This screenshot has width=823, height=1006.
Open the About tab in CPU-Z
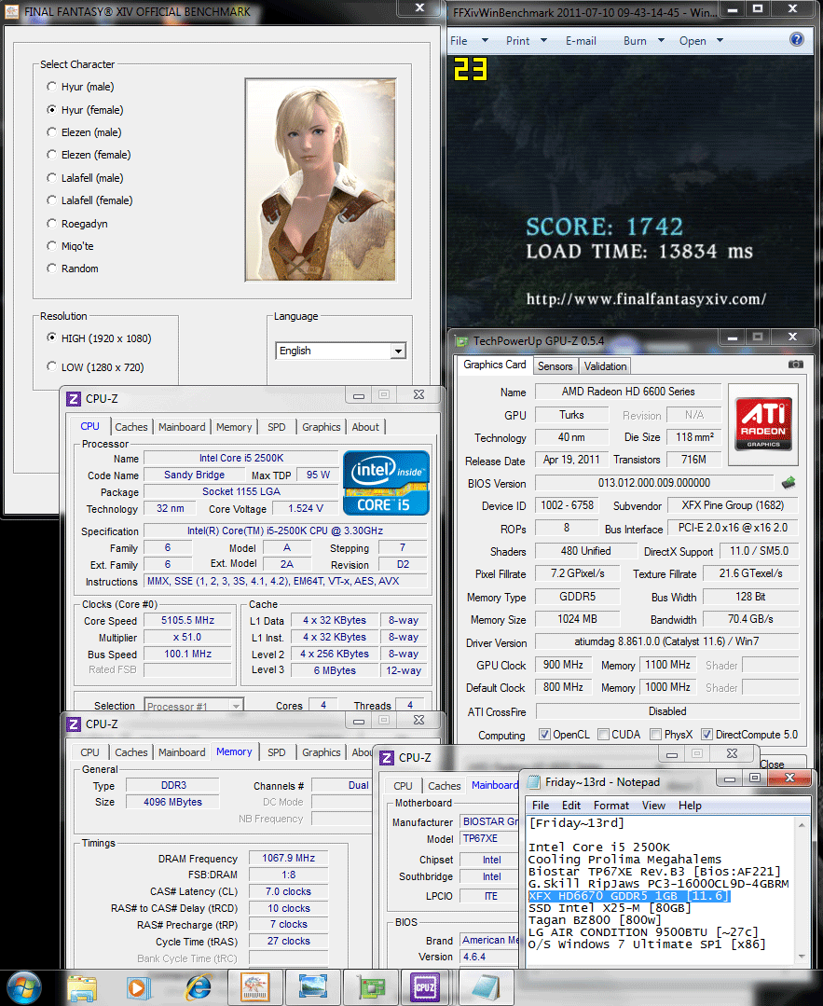365,427
